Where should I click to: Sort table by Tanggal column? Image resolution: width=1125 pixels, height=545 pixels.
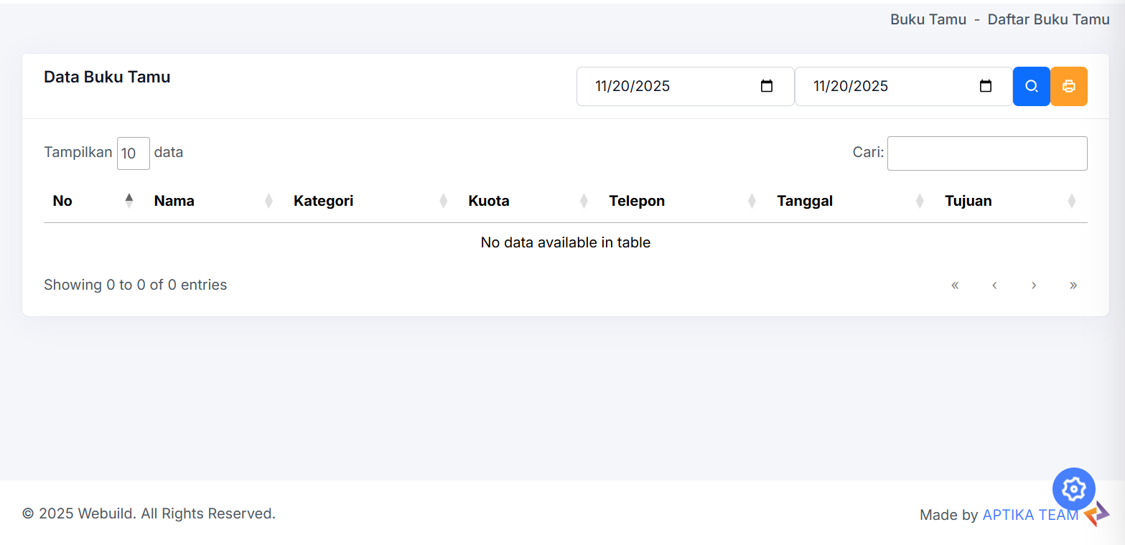852,201
